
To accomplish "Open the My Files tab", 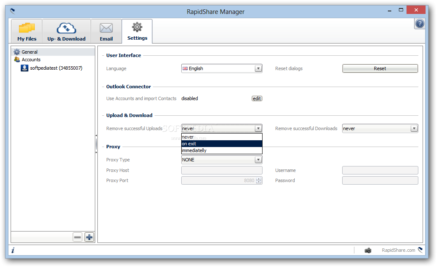I will [x=27, y=31].
